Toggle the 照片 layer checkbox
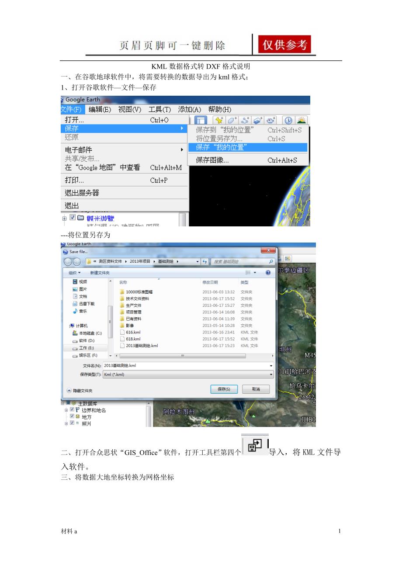This screenshot has height=569, width=402. click(x=72, y=423)
